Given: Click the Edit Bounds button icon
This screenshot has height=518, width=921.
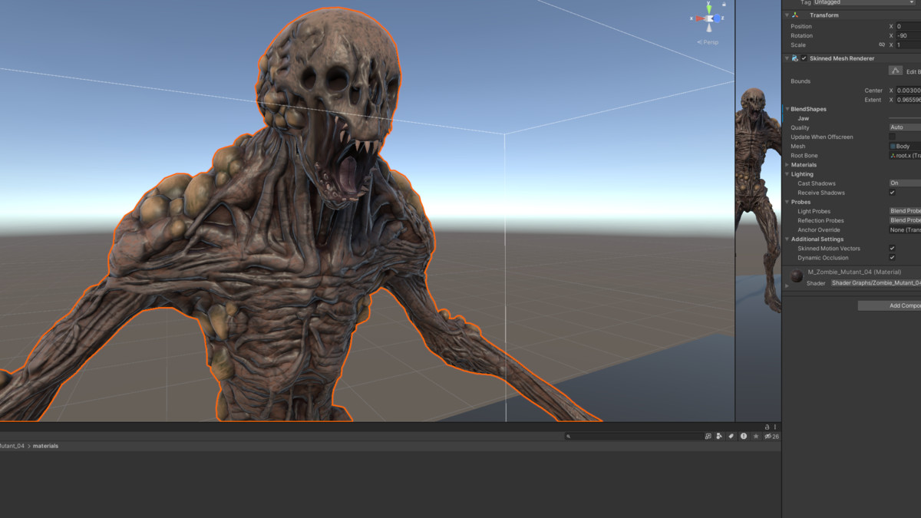Looking at the screenshot, I should pyautogui.click(x=895, y=71).
